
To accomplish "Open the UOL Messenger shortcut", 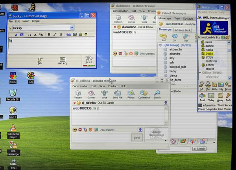I will (x=13, y=148).
